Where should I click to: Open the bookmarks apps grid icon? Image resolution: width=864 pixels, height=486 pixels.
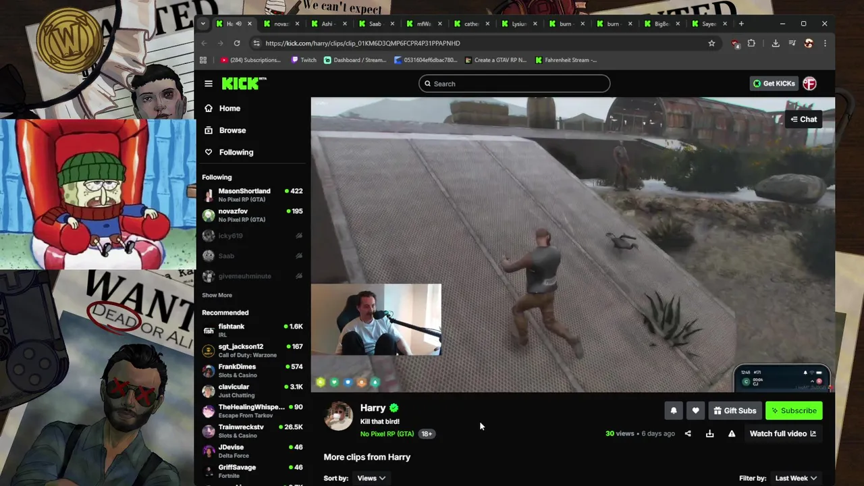(203, 60)
